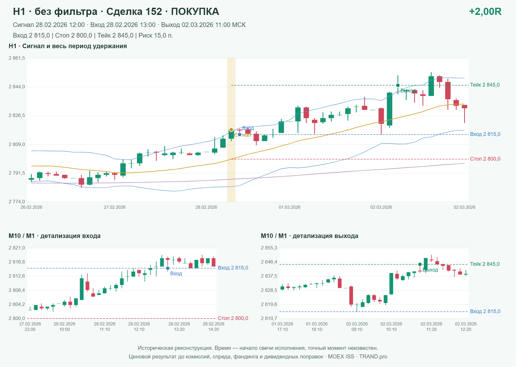
Task: Click 'Вход 2 815,0' label on exit detail chart
Action: 485,311
